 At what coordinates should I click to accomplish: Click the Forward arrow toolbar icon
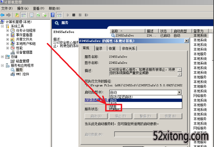[9, 15]
